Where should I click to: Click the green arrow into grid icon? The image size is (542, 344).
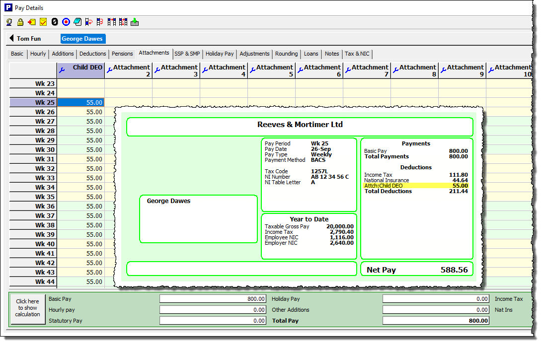(x=135, y=22)
